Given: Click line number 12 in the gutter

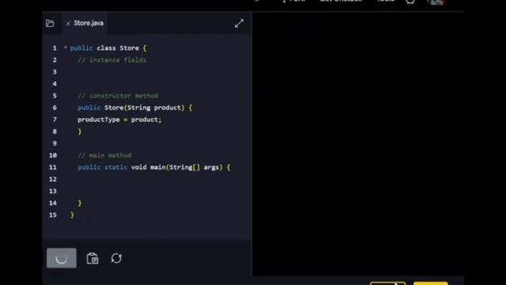Looking at the screenshot, I should click(53, 179).
